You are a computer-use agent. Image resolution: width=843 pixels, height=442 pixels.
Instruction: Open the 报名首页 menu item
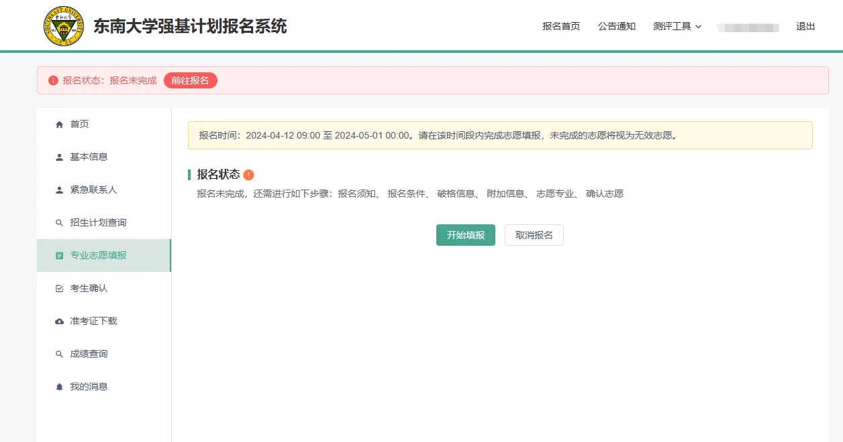pyautogui.click(x=561, y=27)
